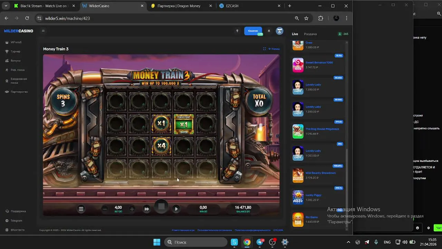Open the Бонусы gift icon
442x249 pixels.
pos(7,61)
